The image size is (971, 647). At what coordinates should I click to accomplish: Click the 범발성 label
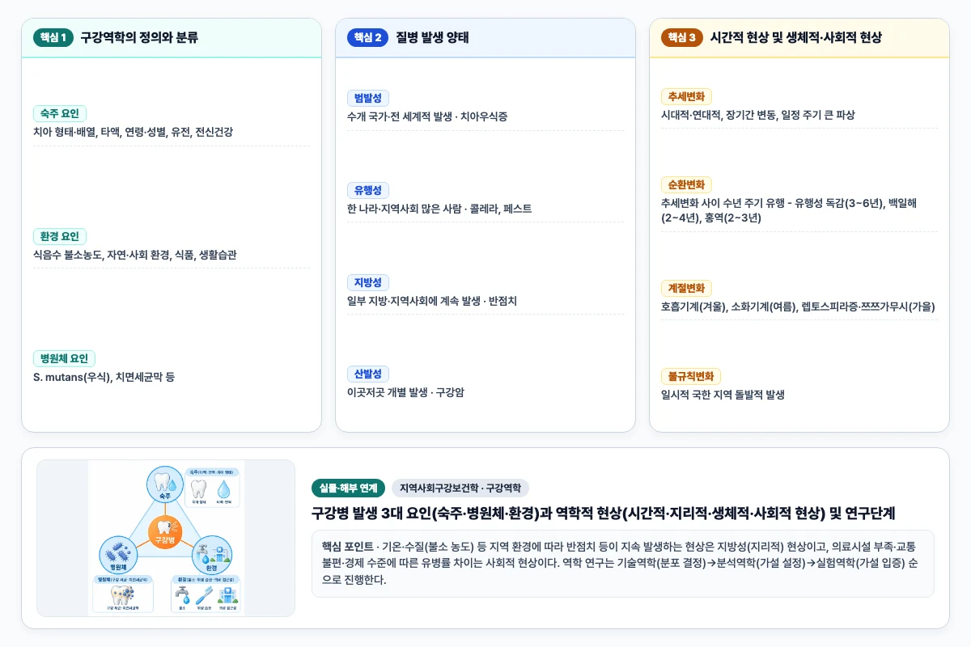[368, 99]
